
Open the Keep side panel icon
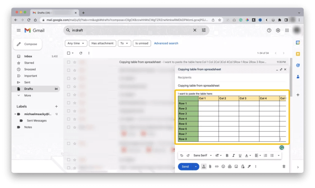pos(298,54)
